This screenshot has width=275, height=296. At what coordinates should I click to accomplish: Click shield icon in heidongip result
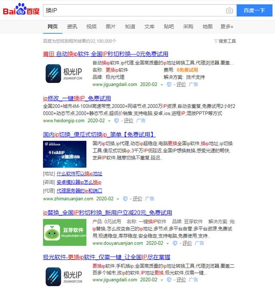(x=116, y=120)
